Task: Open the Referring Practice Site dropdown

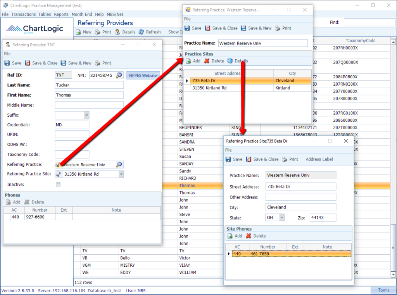Action: tap(121, 174)
